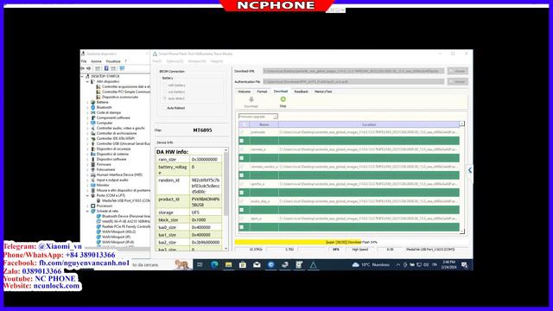The image size is (553, 311).
Task: Click the Name column header
Action: pos(264,124)
